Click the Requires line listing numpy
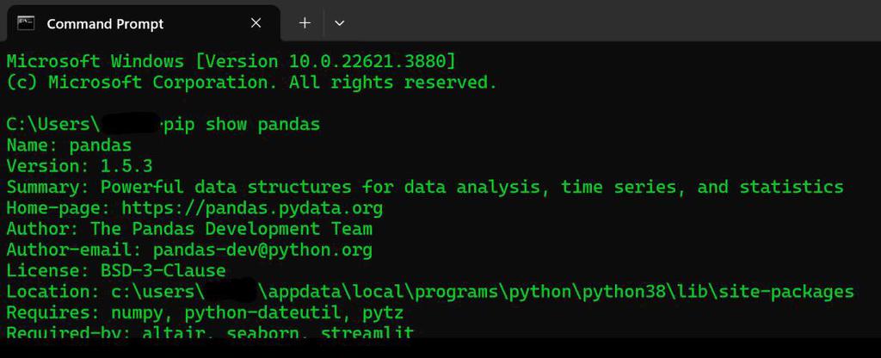 205,313
